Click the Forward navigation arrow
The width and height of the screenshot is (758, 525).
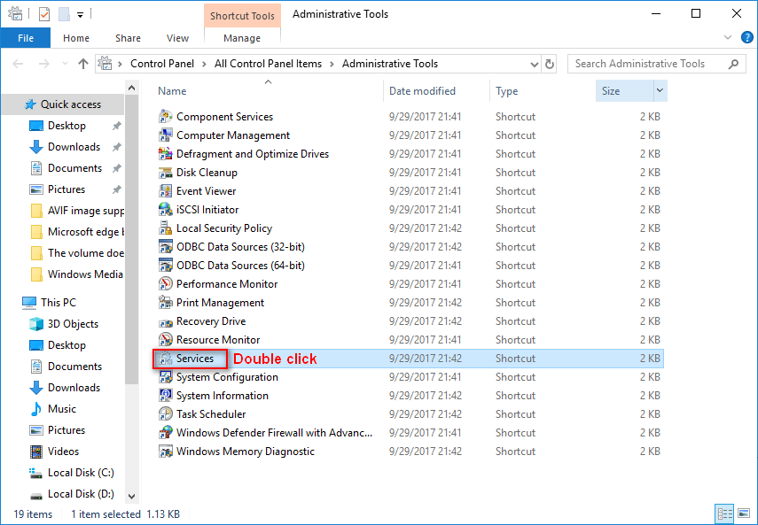click(x=44, y=64)
